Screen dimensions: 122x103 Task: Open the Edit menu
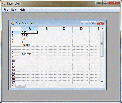tap(14, 10)
